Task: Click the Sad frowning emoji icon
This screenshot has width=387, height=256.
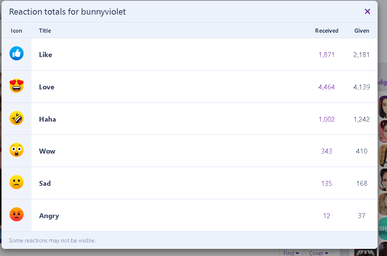Action: pos(17,182)
